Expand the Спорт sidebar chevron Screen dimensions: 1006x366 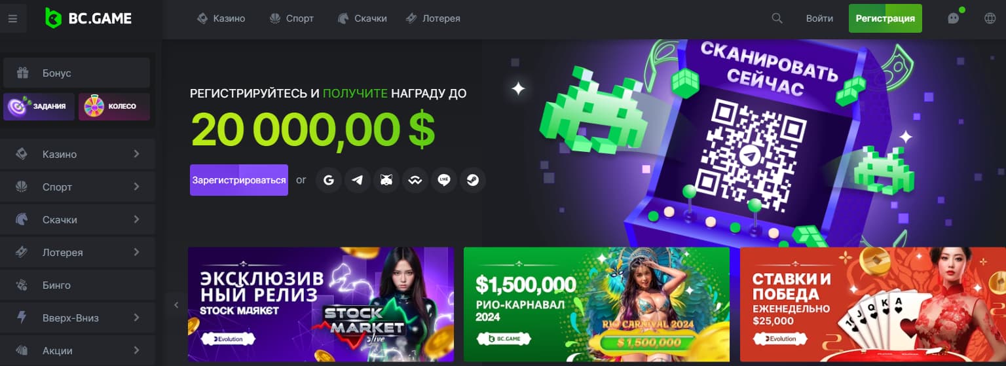pyautogui.click(x=137, y=187)
